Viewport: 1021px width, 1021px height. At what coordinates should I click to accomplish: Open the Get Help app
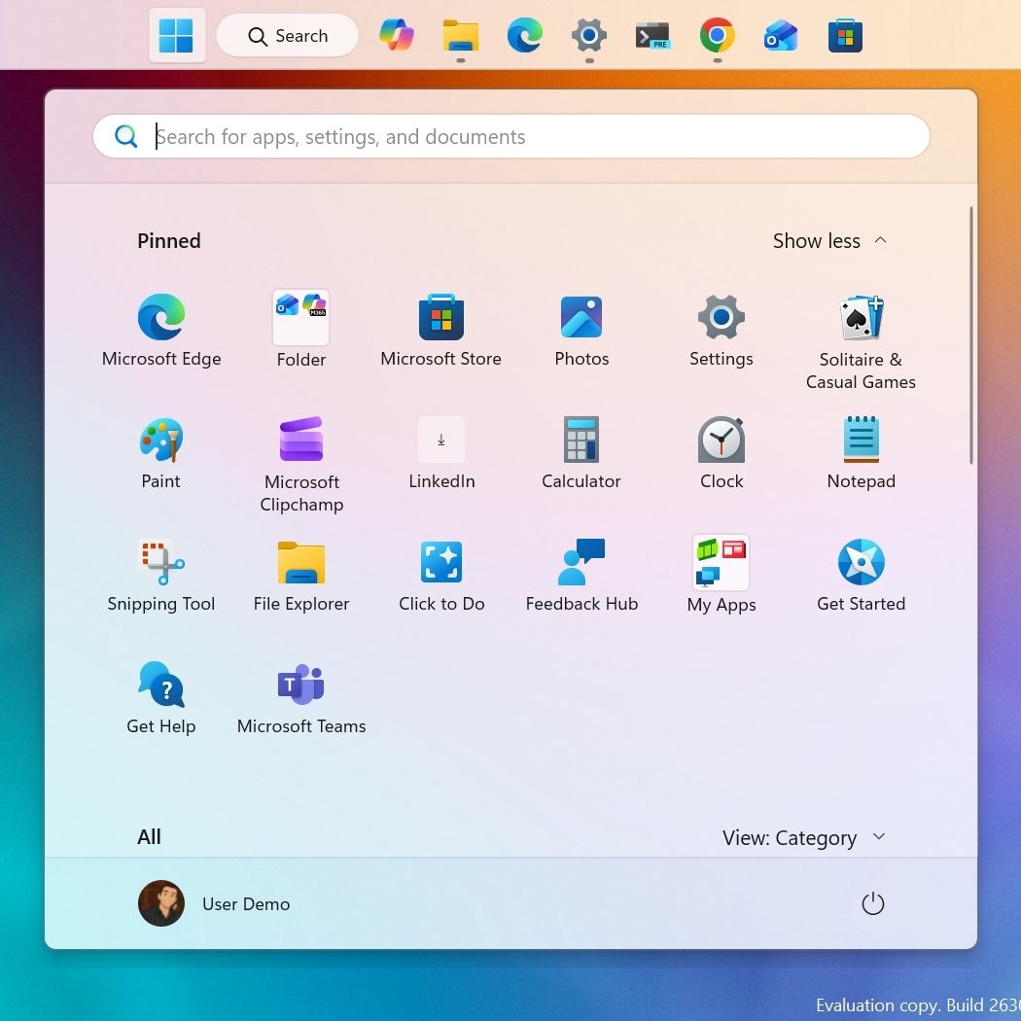(160, 698)
